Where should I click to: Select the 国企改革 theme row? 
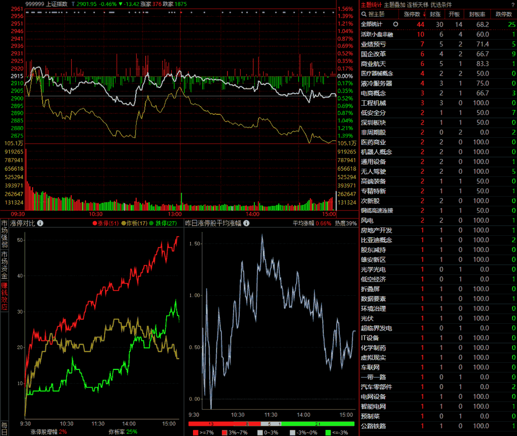(x=438, y=54)
